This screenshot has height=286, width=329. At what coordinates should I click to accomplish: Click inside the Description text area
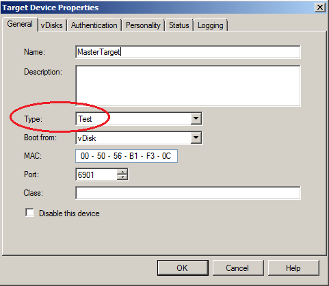point(188,86)
